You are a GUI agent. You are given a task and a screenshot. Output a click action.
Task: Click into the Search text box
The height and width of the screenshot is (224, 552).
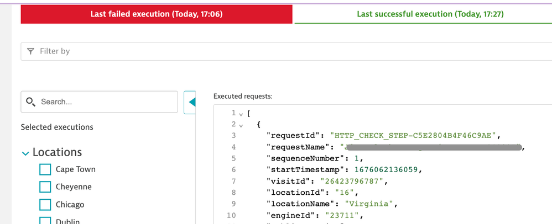coord(105,102)
